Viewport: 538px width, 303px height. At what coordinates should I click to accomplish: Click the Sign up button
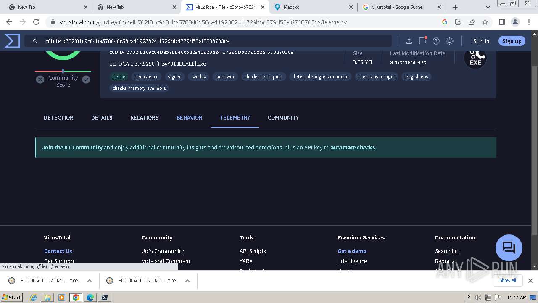pyautogui.click(x=512, y=41)
